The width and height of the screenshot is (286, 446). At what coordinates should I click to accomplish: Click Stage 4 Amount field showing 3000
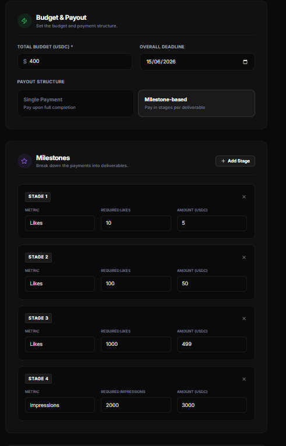pyautogui.click(x=211, y=405)
